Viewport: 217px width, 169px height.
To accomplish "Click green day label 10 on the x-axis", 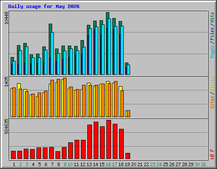I will [x=70, y=164].
